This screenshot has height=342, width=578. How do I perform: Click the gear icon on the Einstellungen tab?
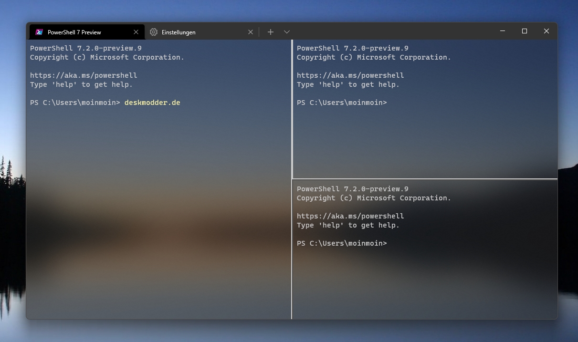click(x=154, y=32)
